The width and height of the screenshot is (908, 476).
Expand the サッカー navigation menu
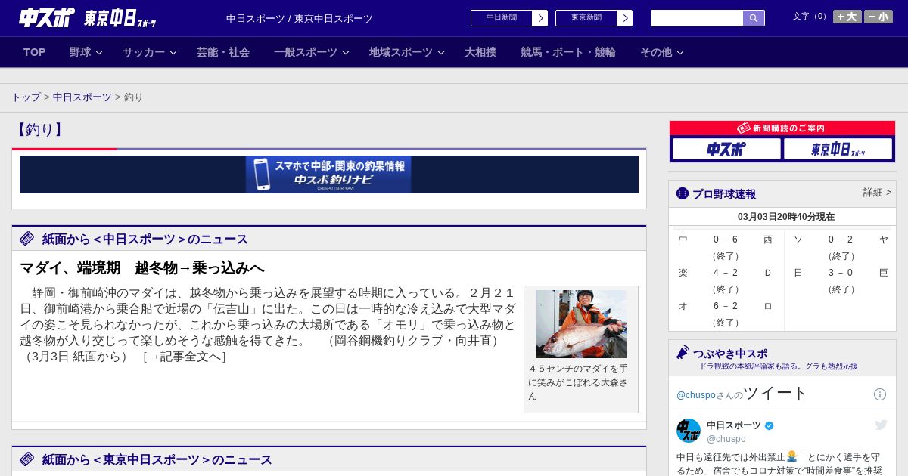[150, 52]
